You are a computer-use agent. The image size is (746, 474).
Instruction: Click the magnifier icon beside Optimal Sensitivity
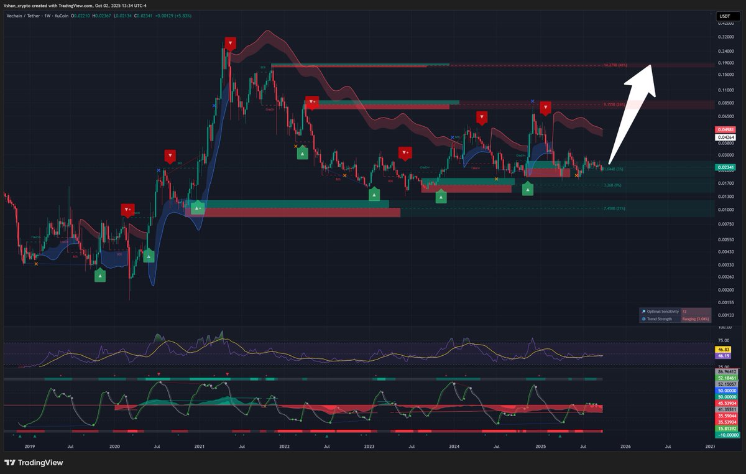tap(644, 311)
